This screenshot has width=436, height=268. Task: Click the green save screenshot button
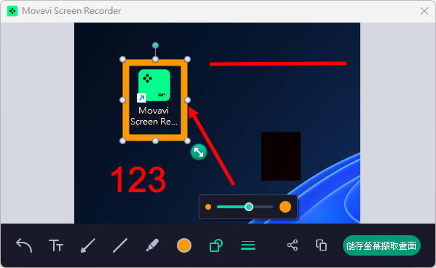[x=381, y=245]
